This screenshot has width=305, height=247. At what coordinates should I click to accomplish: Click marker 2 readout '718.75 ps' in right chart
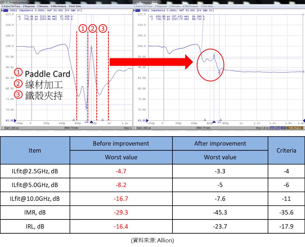coord(163,19)
